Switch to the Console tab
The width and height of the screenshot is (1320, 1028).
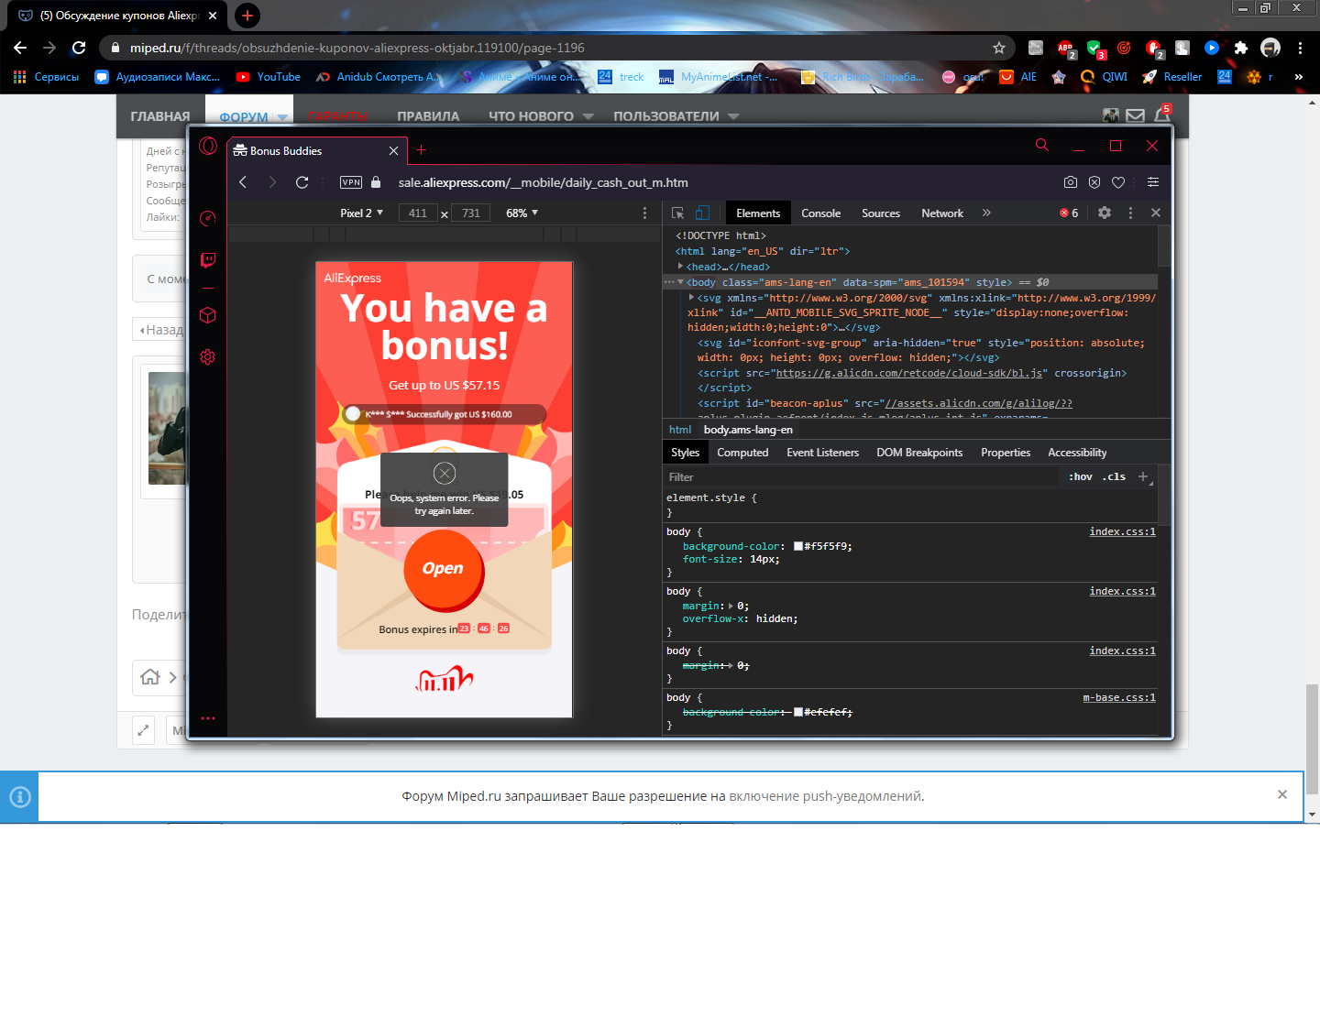820,213
